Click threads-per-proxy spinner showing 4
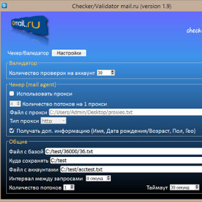Screen dimensions: 202x202 click(x=15, y=104)
